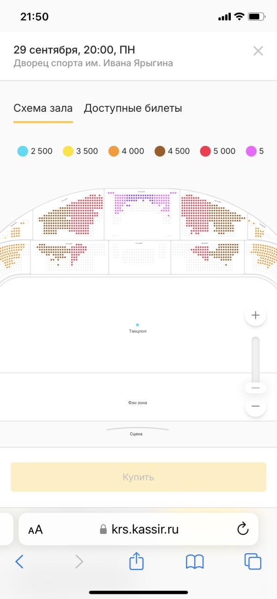Close the ticket selection dialog
This screenshot has height=599, width=277.
[x=258, y=51]
